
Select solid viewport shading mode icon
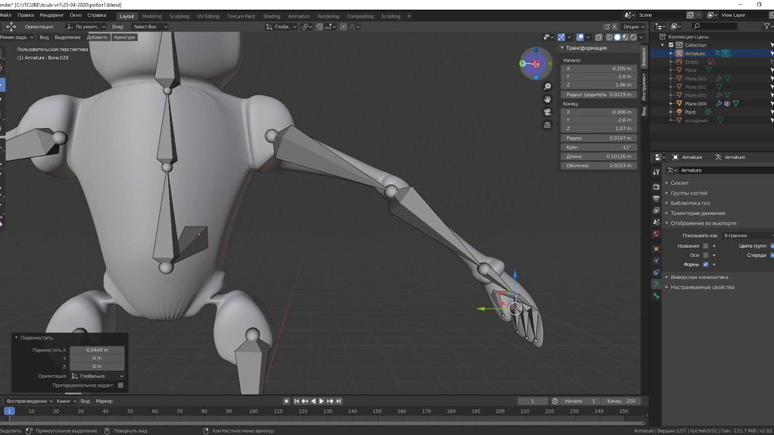click(617, 37)
